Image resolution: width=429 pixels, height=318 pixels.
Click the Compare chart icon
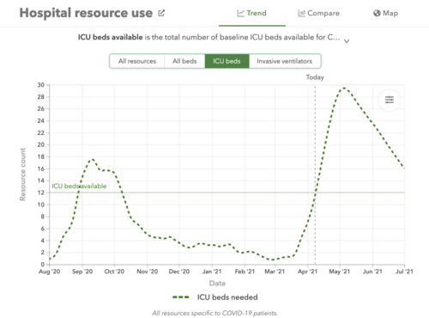click(301, 13)
